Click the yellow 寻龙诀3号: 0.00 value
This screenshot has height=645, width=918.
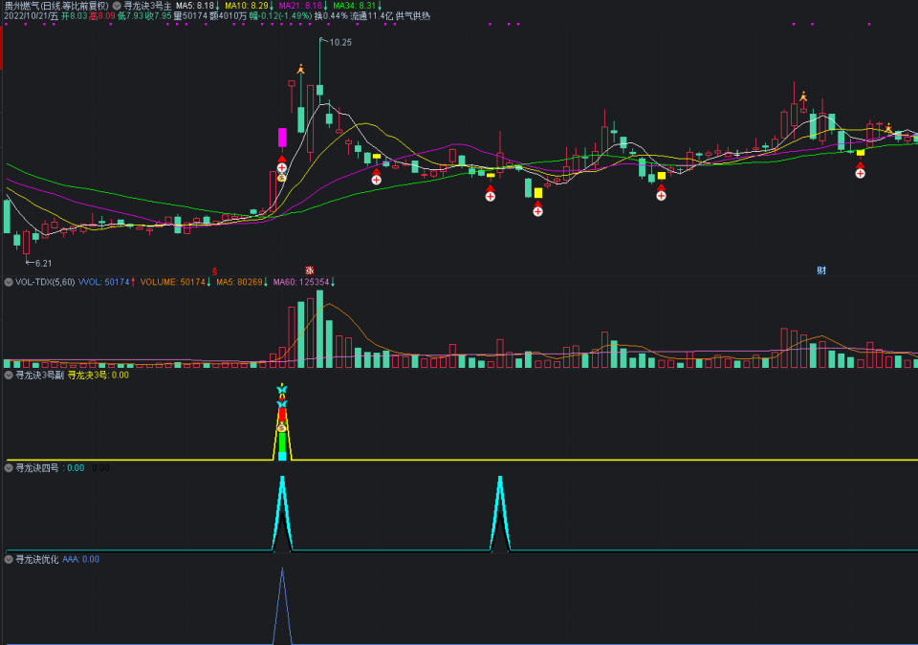(x=98, y=376)
